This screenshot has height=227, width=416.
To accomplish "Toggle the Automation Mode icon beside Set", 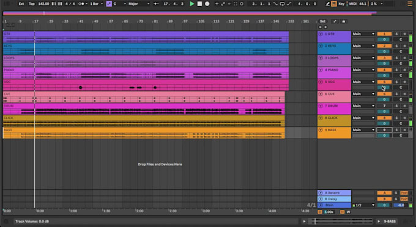I will click(335, 21).
